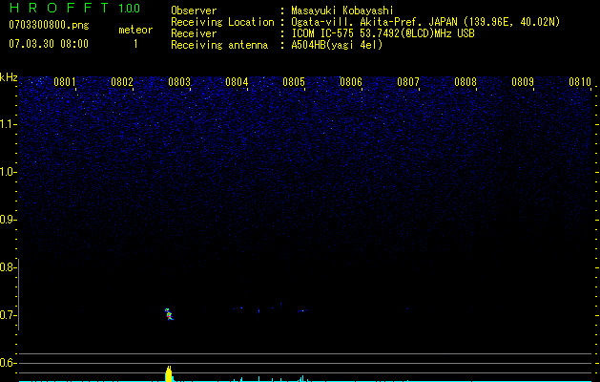Click the 0805 time marker
Viewport: 600px width, 382px height.
(x=294, y=82)
